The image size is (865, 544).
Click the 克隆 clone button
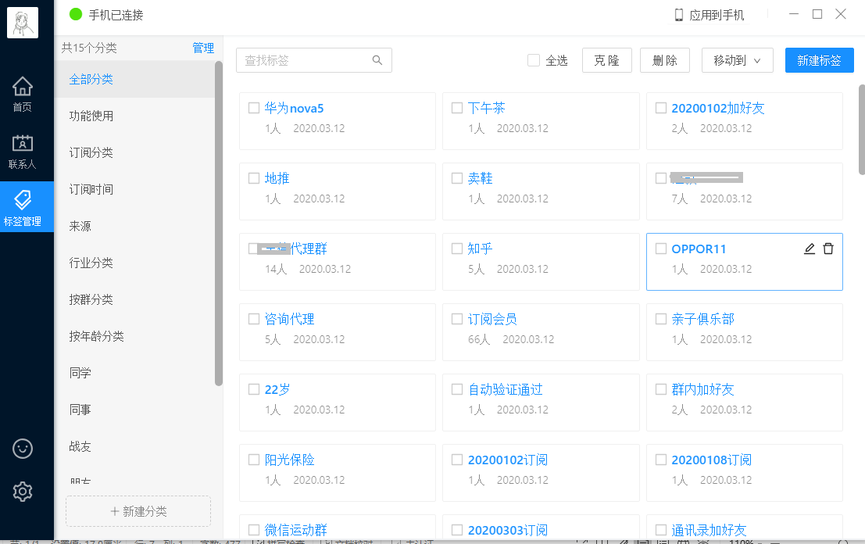607,60
